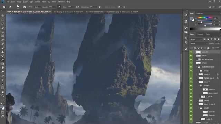Select the History Brush tool
This screenshot has width=221, height=124.
pos(3,56)
